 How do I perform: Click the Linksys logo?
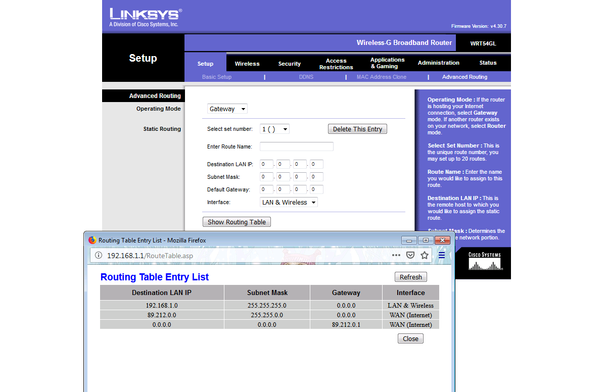[x=146, y=18]
